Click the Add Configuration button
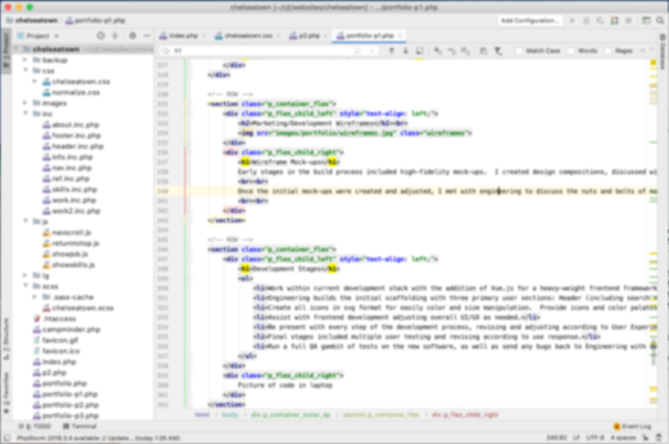This screenshot has width=669, height=444. 529,20
